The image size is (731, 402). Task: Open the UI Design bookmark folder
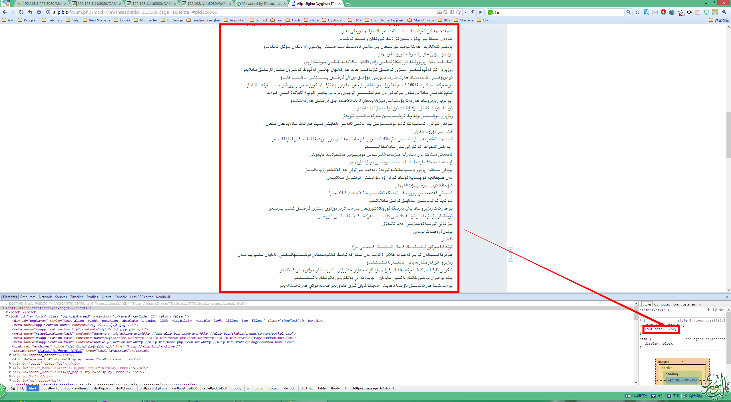(172, 20)
